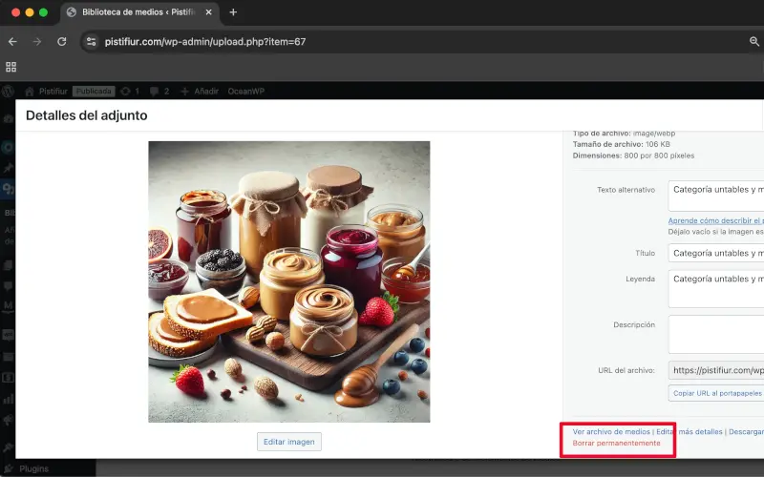Click Copiar URL al portapapeles button

pos(715,393)
